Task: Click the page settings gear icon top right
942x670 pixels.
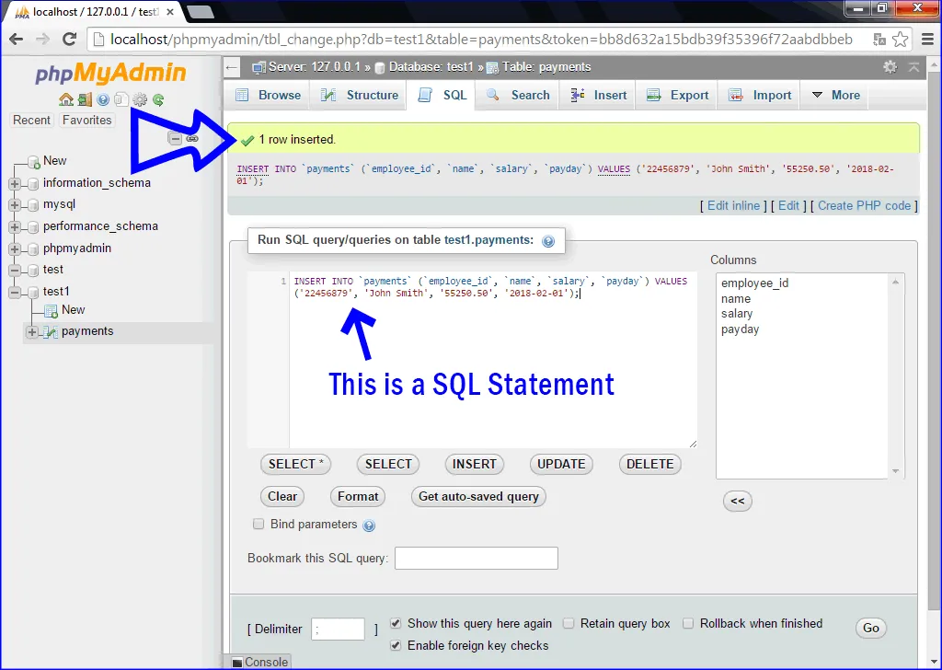Action: (890, 66)
